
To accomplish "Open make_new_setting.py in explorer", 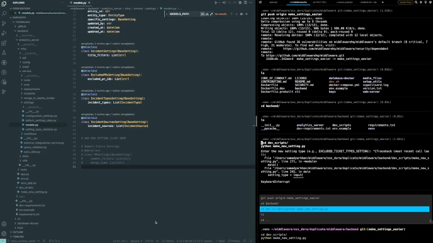I will tap(34, 192).
